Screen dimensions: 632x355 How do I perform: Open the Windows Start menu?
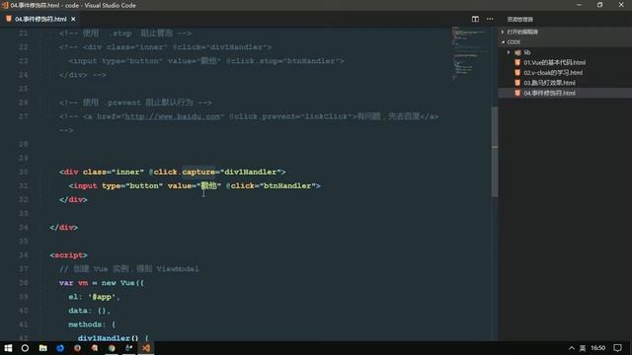(x=8, y=348)
